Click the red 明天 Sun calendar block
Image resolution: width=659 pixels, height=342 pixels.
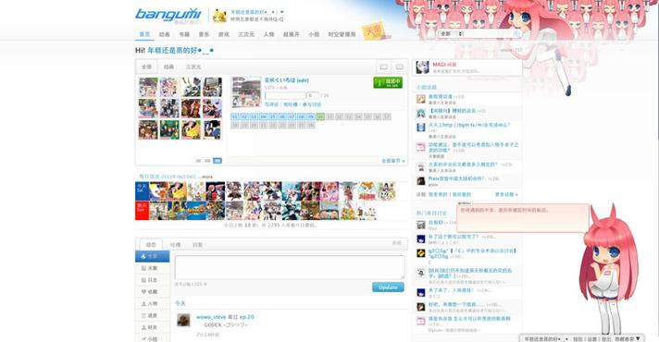click(142, 210)
